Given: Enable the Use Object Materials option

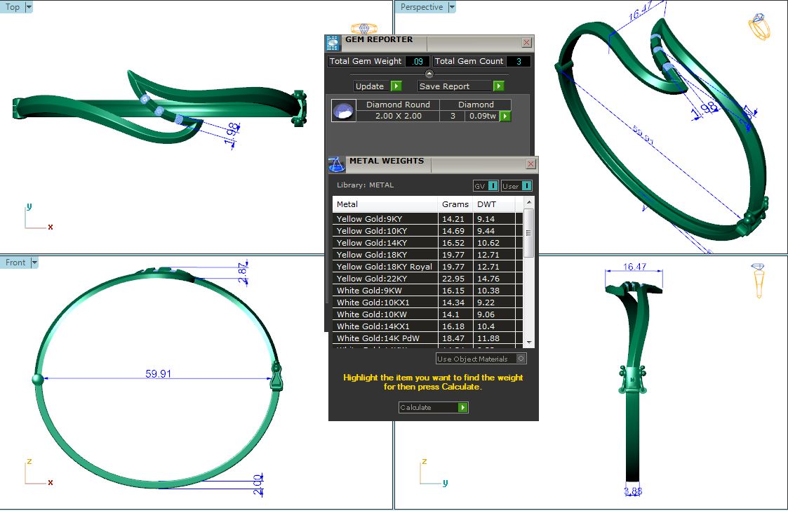Looking at the screenshot, I should tap(520, 359).
